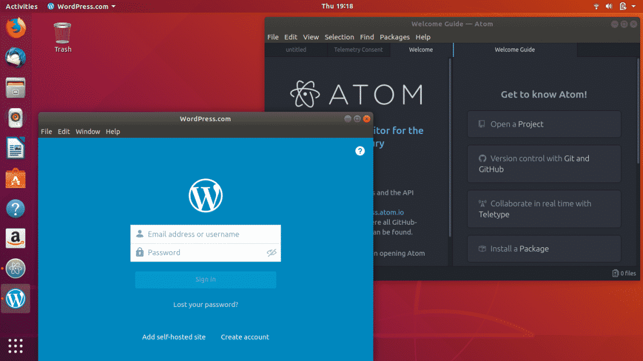Switch to the Welcome Guide tab in Atom
The image size is (643, 361).
(514, 50)
